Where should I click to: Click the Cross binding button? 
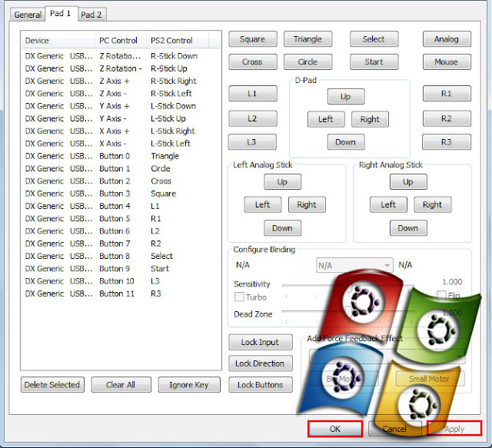point(253,61)
